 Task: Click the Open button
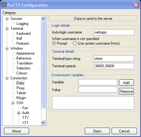[x=97, y=131]
